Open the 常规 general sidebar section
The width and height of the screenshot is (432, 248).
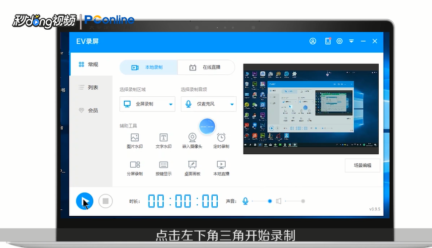91,64
